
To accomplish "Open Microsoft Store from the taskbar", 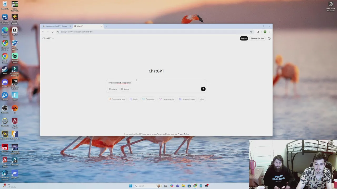I will click(189, 186).
